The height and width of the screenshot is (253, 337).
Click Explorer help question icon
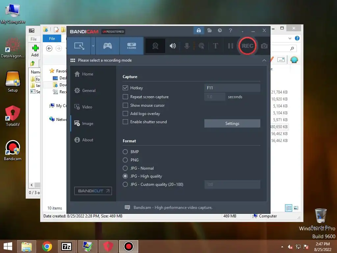[297, 38]
